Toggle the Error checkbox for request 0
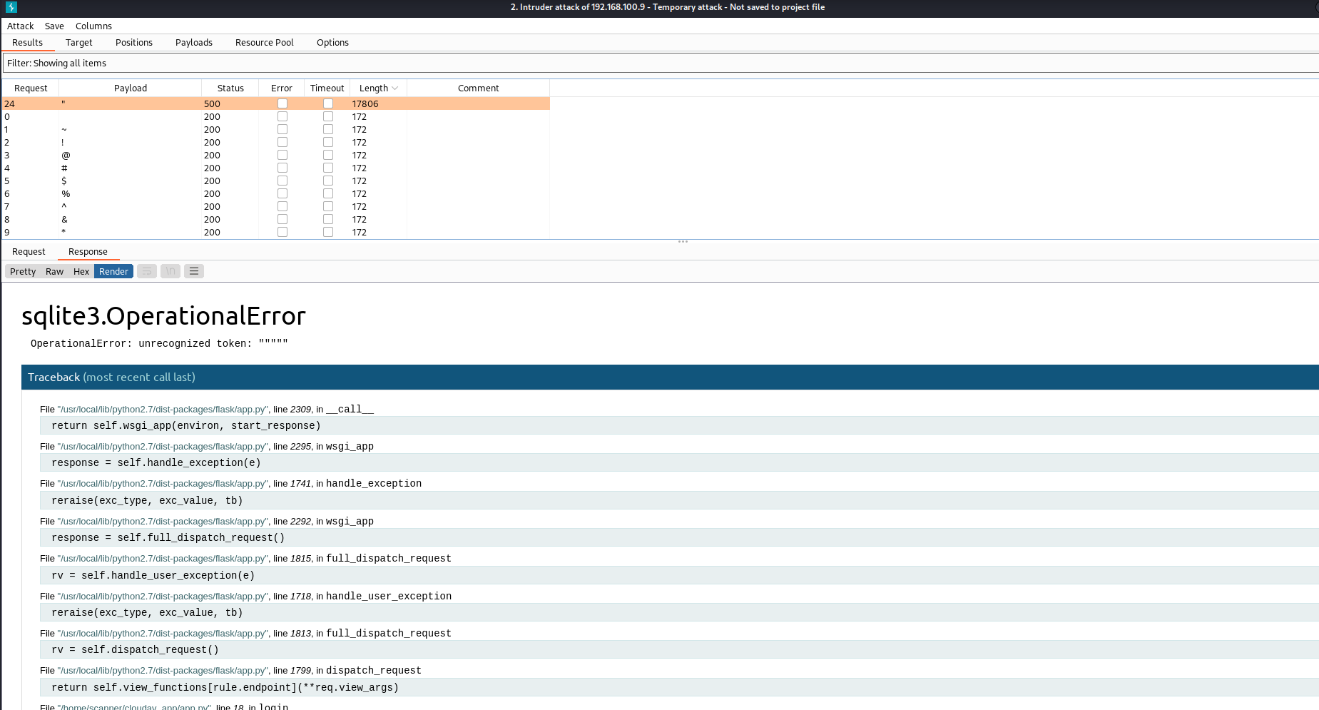Image resolution: width=1319 pixels, height=710 pixels. [x=282, y=116]
